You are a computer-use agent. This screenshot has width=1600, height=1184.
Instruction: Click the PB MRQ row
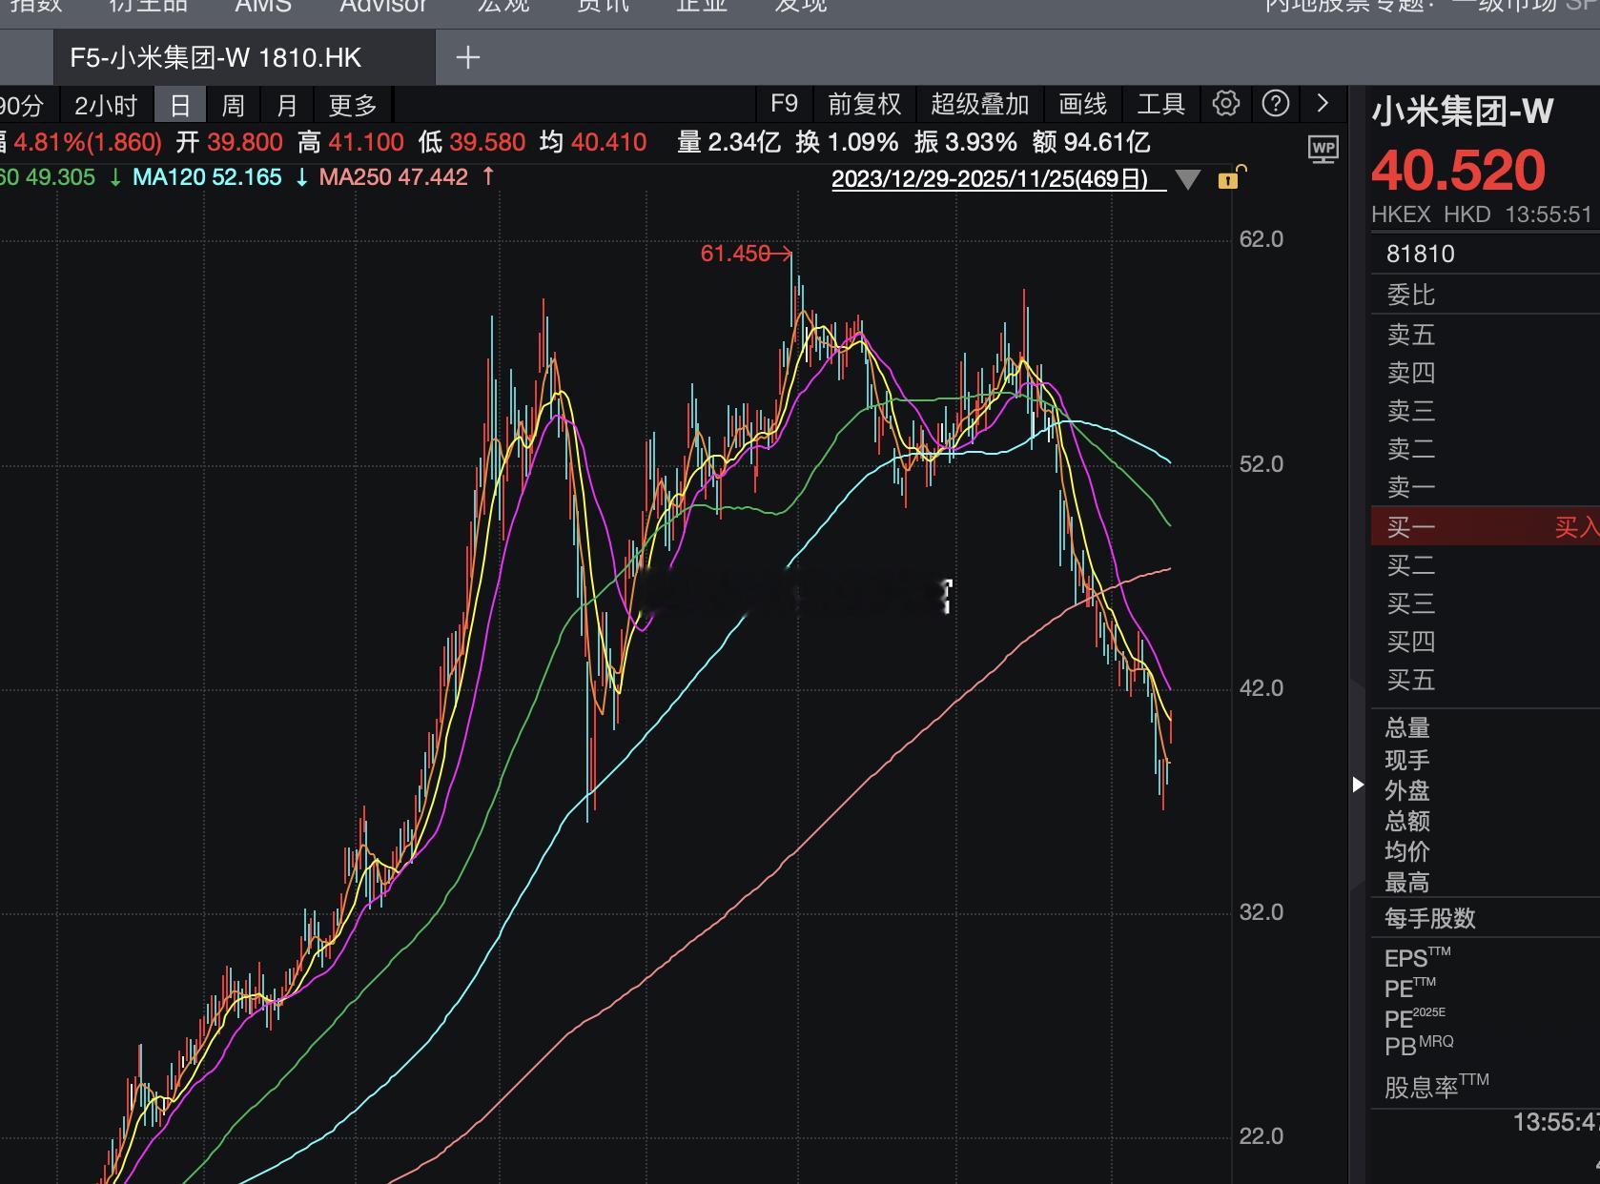coord(1486,1047)
